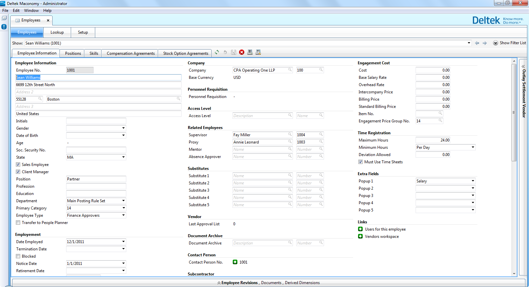The width and height of the screenshot is (529, 287).
Task: Open print preview with magnifier icon
Action: 258,52
